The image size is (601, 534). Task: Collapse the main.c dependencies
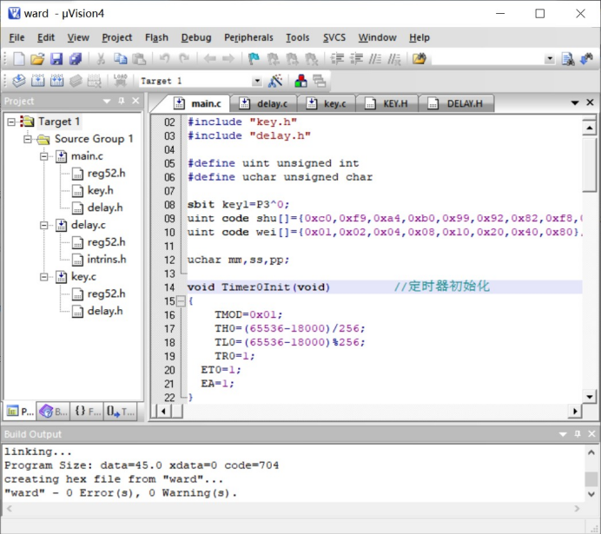click(44, 156)
